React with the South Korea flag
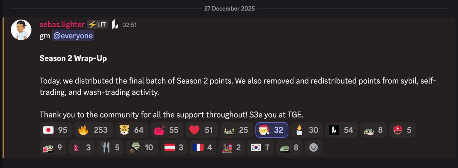458x168 pixels. click(261, 147)
